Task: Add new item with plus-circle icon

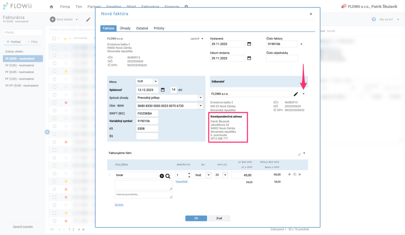Action: point(162,176)
